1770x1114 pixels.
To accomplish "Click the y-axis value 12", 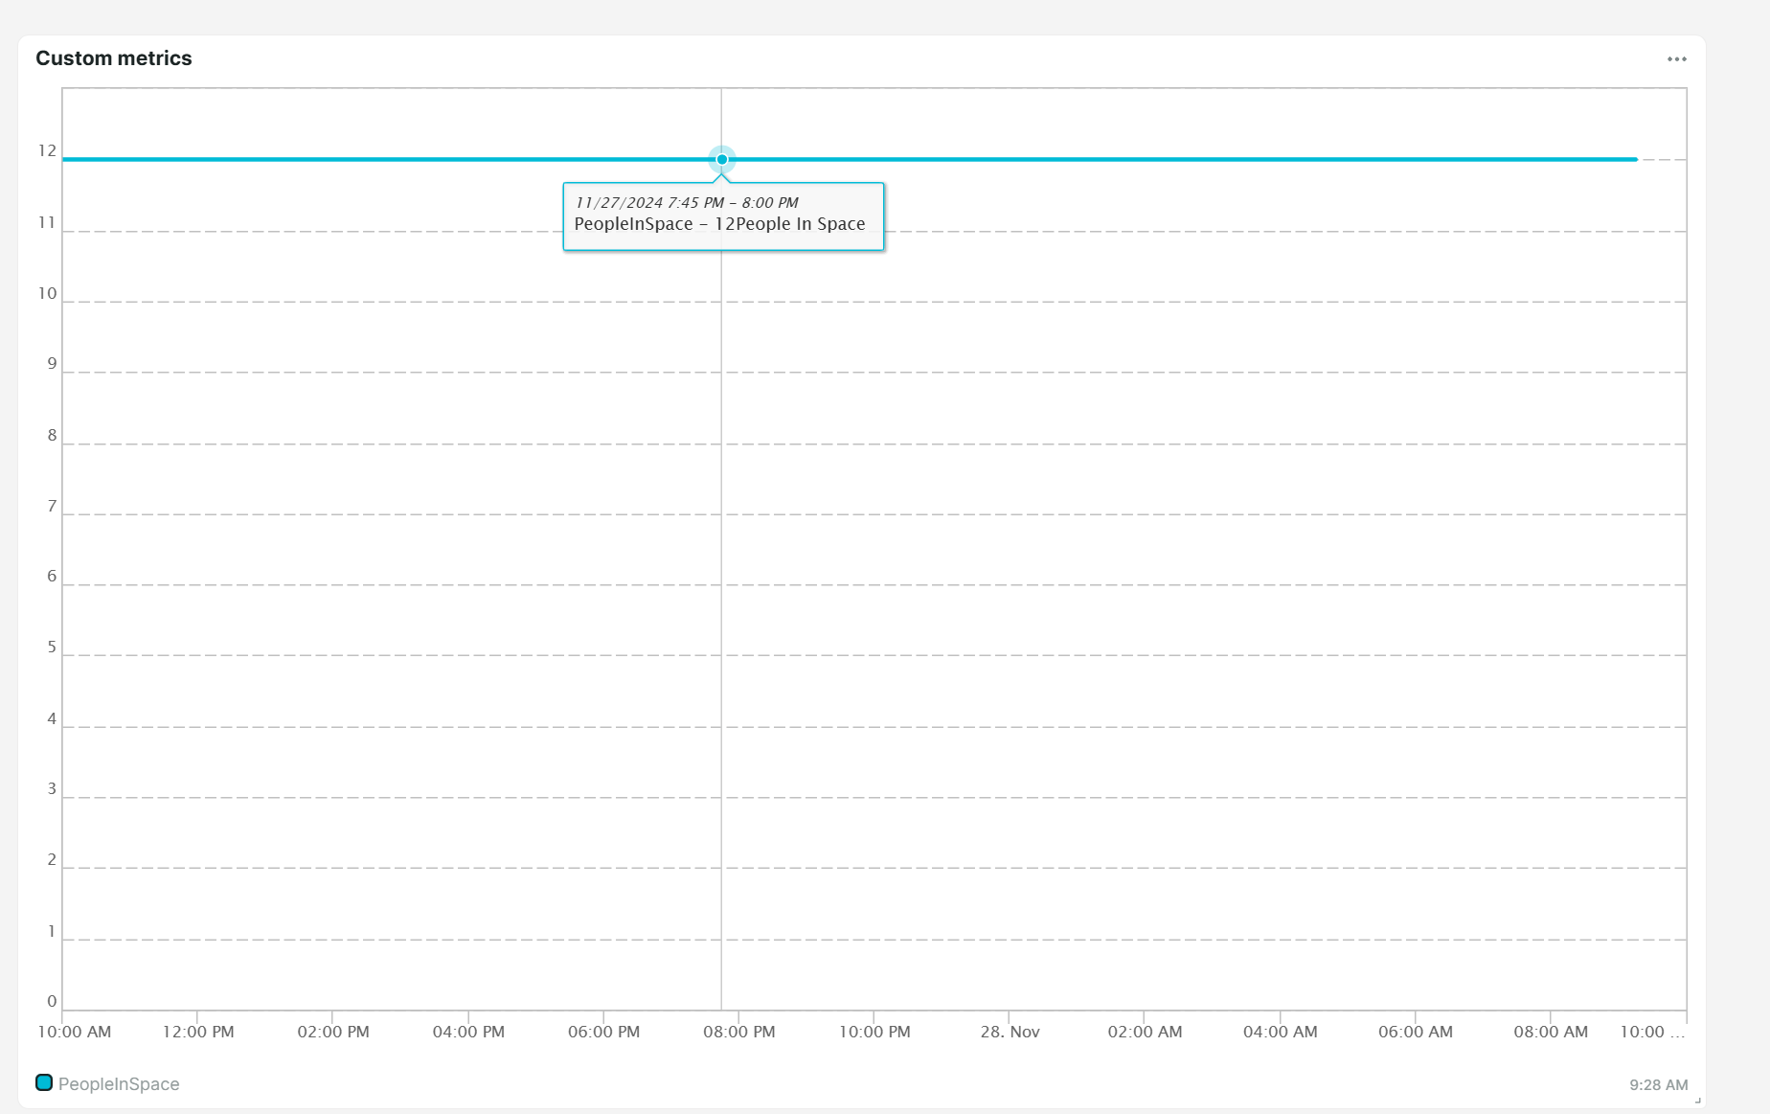I will (47, 150).
